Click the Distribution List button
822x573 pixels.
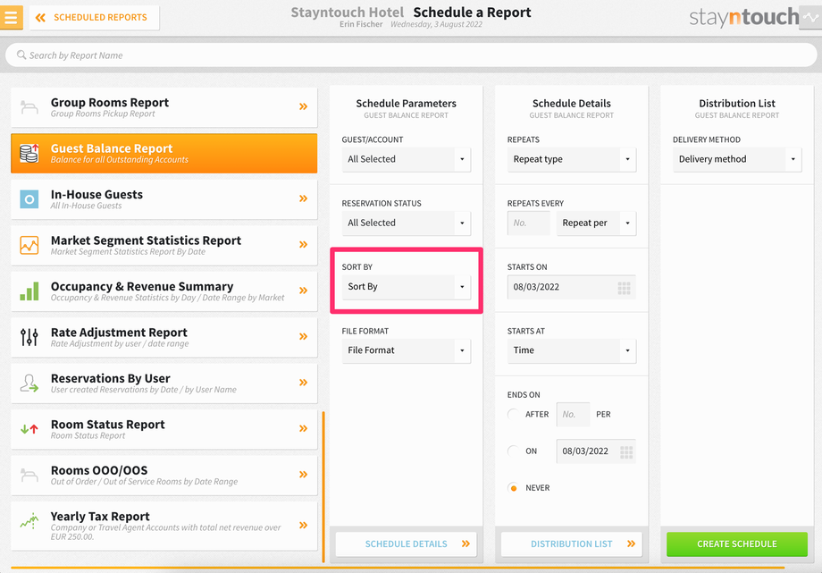tap(572, 544)
